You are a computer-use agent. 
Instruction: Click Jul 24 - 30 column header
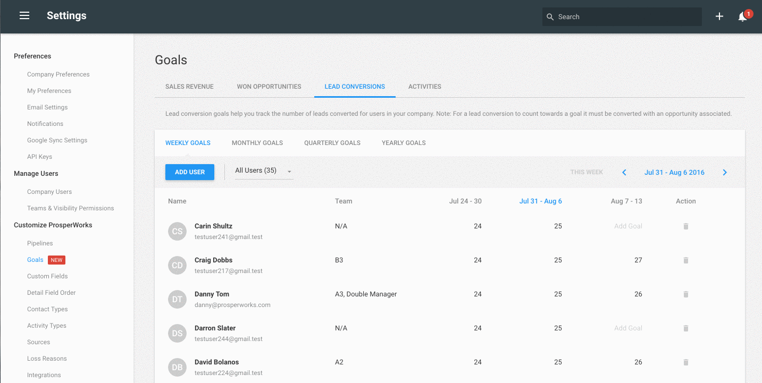tap(465, 201)
